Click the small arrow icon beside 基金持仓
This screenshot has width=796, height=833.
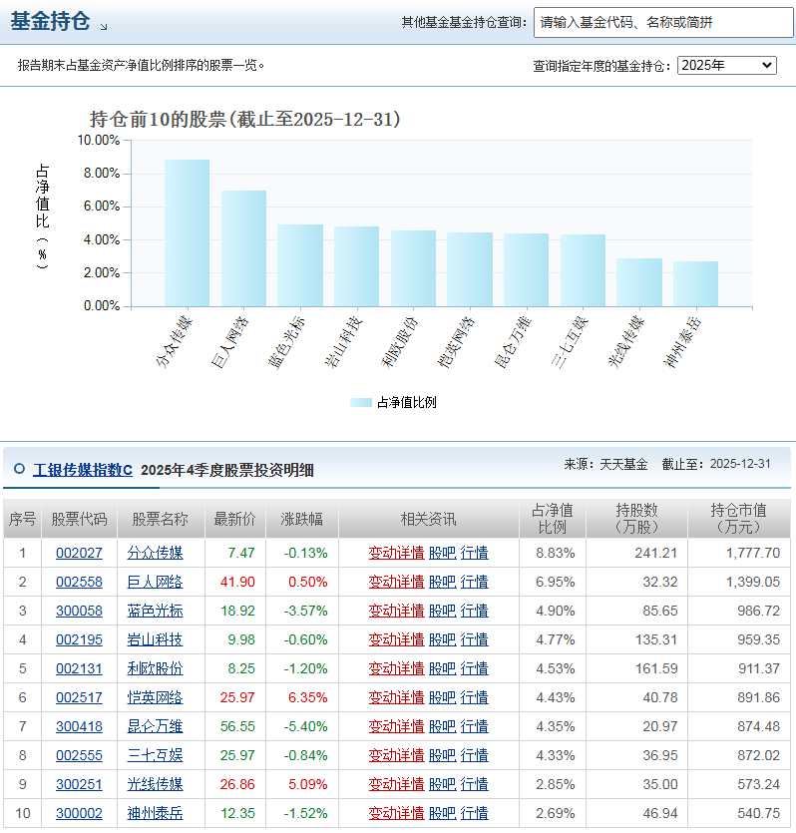pyautogui.click(x=104, y=26)
